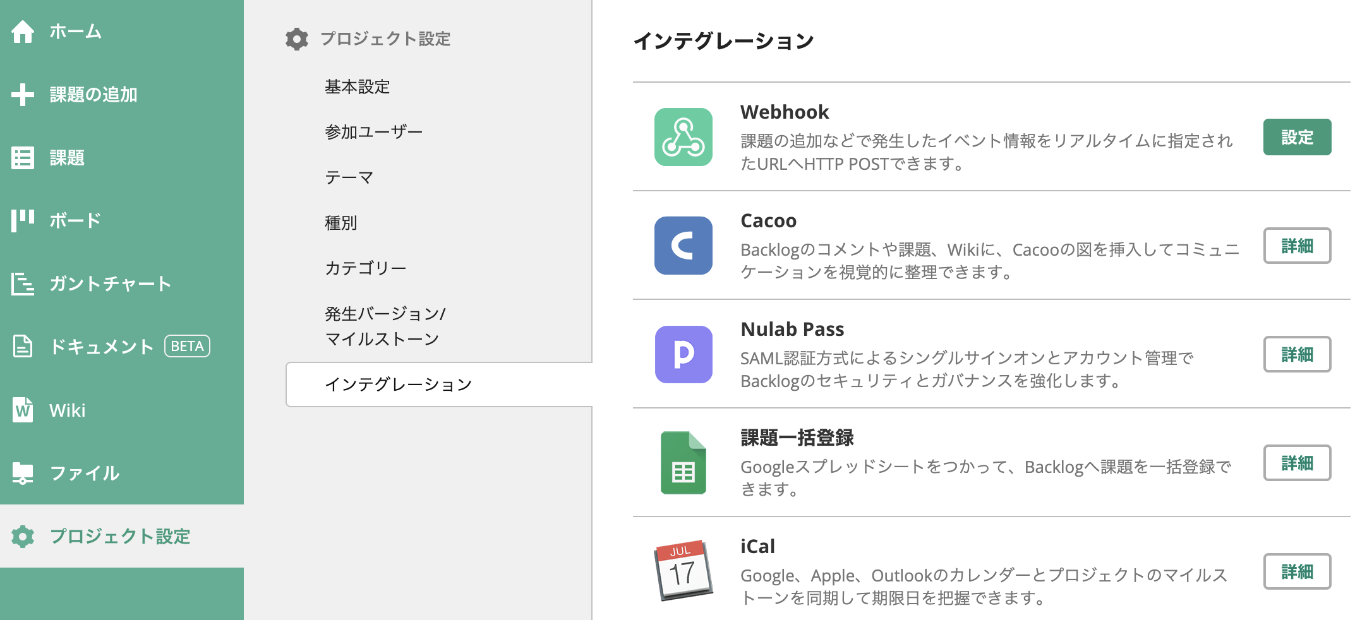Click the green 設定 button for Webhook

(1297, 137)
